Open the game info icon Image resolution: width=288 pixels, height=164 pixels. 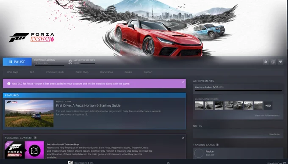point(273,62)
